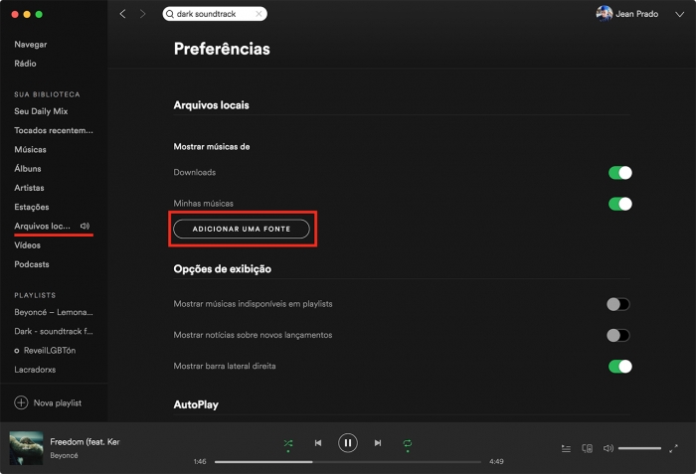Toggle shuffle playback
This screenshot has width=696, height=474.
[288, 443]
